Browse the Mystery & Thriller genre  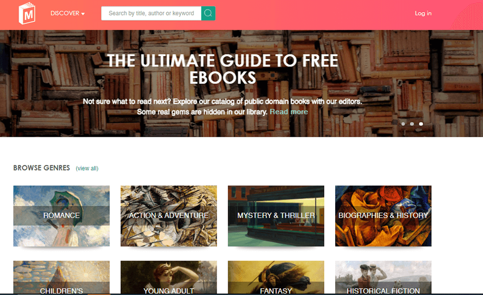click(x=276, y=216)
